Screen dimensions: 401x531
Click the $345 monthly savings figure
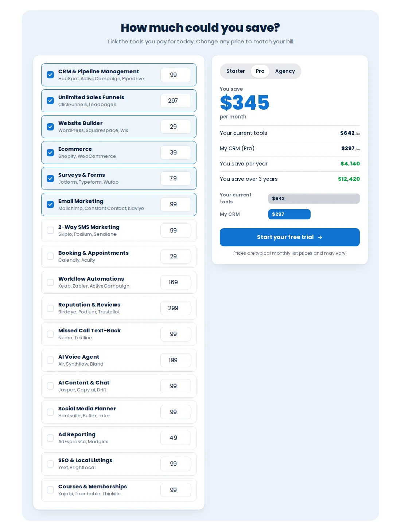(245, 102)
